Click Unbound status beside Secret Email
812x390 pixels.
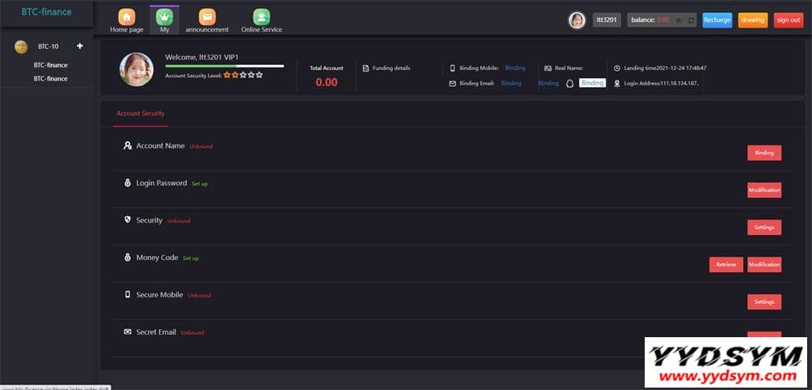click(192, 333)
